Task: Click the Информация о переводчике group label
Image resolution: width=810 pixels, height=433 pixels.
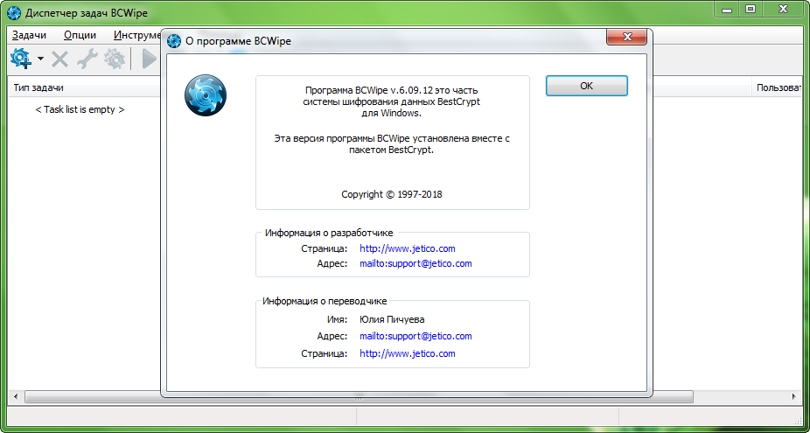Action: 325,301
